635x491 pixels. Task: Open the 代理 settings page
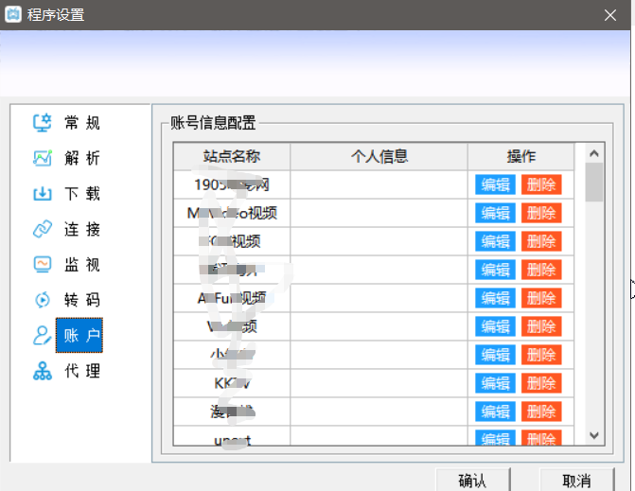pyautogui.click(x=81, y=371)
